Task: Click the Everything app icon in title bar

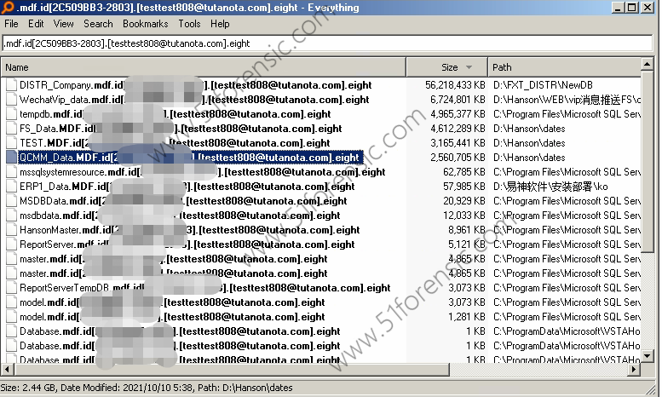Action: click(9, 8)
